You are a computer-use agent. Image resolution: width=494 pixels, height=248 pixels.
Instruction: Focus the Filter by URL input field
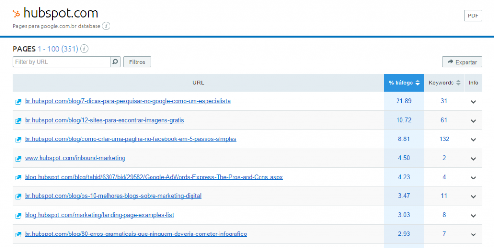[62, 62]
